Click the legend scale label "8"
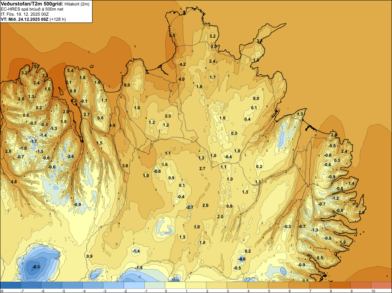Image resolution: width=392 pixels, height=293 pixels. pyautogui.click(x=331, y=291)
